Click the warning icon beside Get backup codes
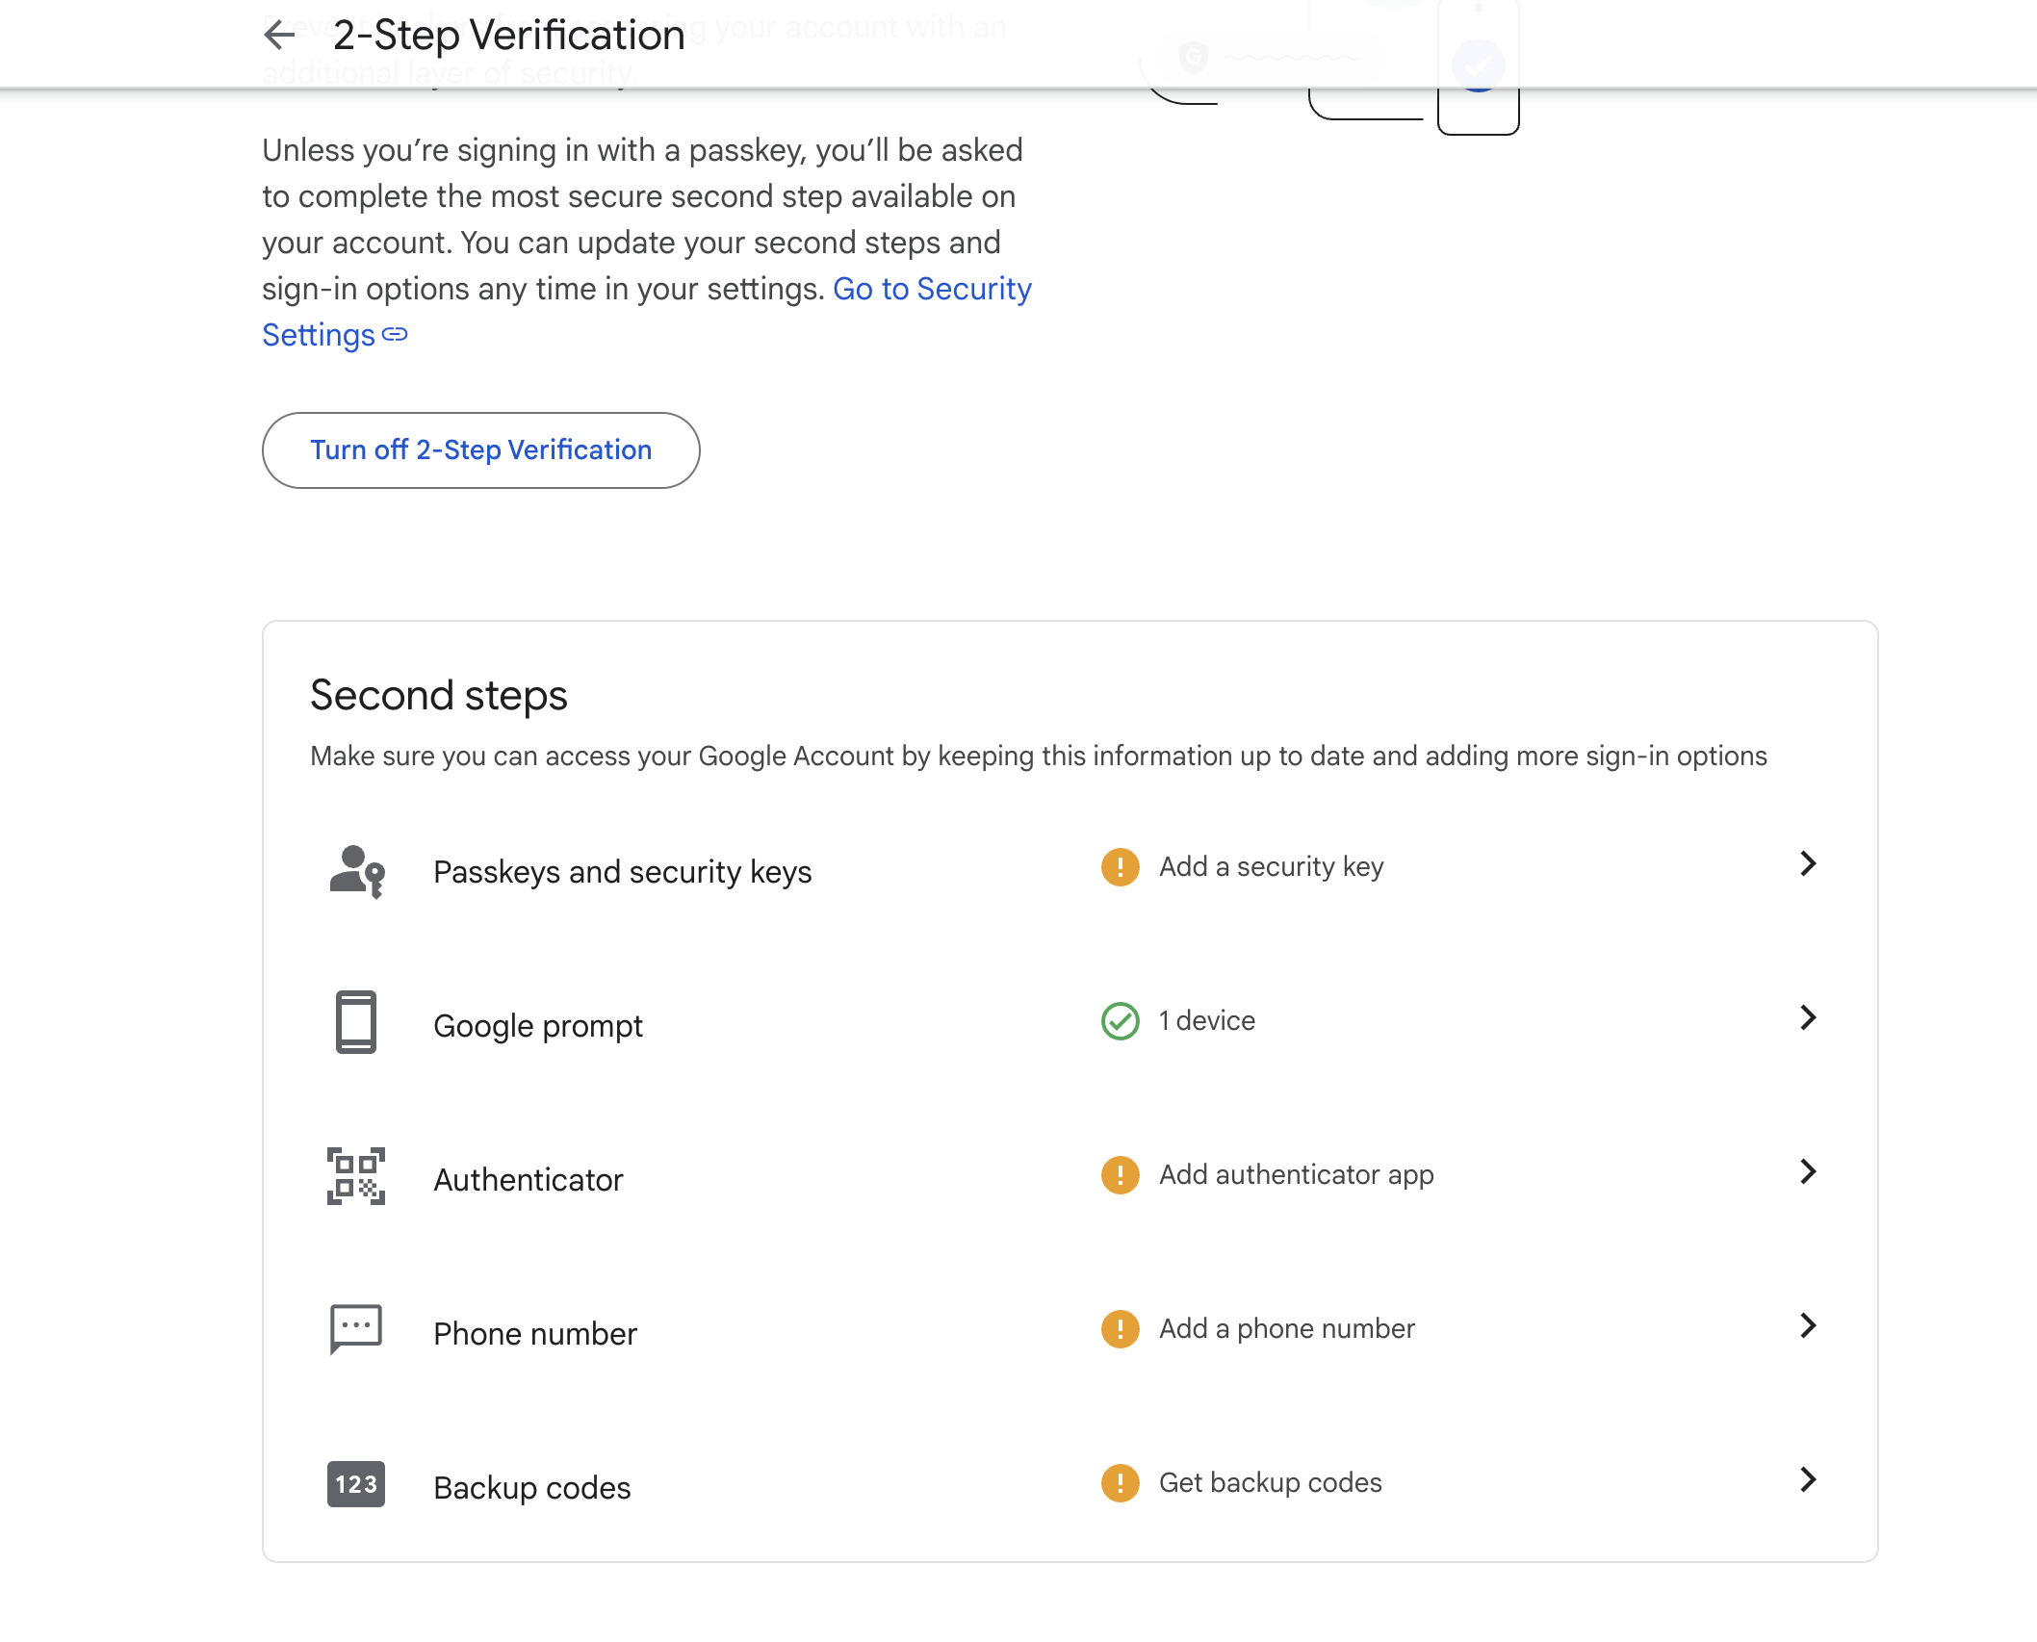This screenshot has height=1642, width=2037. 1121,1483
